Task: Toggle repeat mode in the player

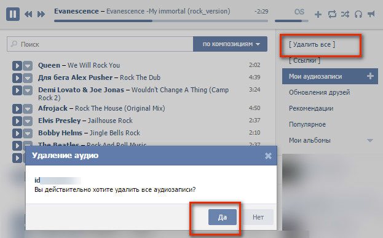Action: pyautogui.click(x=332, y=14)
